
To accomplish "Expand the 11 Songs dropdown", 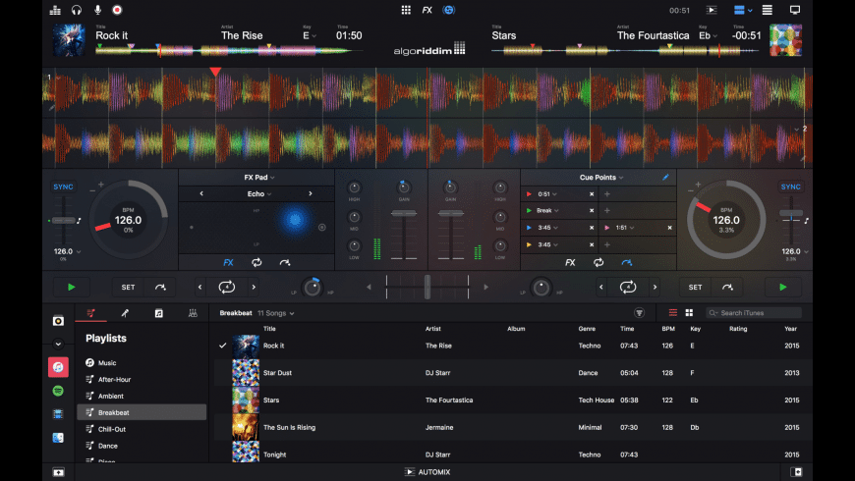I will coord(276,313).
